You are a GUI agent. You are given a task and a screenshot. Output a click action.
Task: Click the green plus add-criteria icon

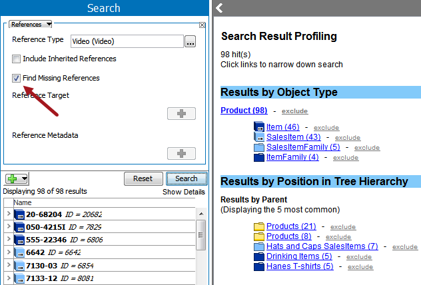click(x=13, y=178)
